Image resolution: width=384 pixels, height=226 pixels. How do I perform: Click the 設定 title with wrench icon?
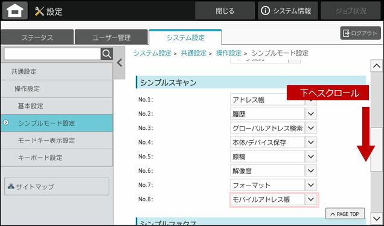pyautogui.click(x=49, y=11)
